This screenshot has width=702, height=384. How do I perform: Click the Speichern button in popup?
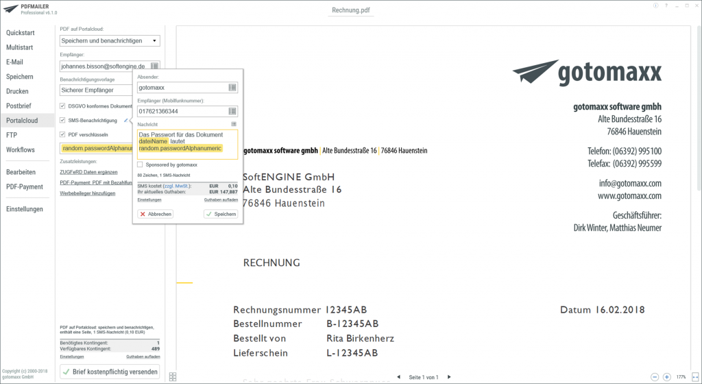(x=221, y=214)
